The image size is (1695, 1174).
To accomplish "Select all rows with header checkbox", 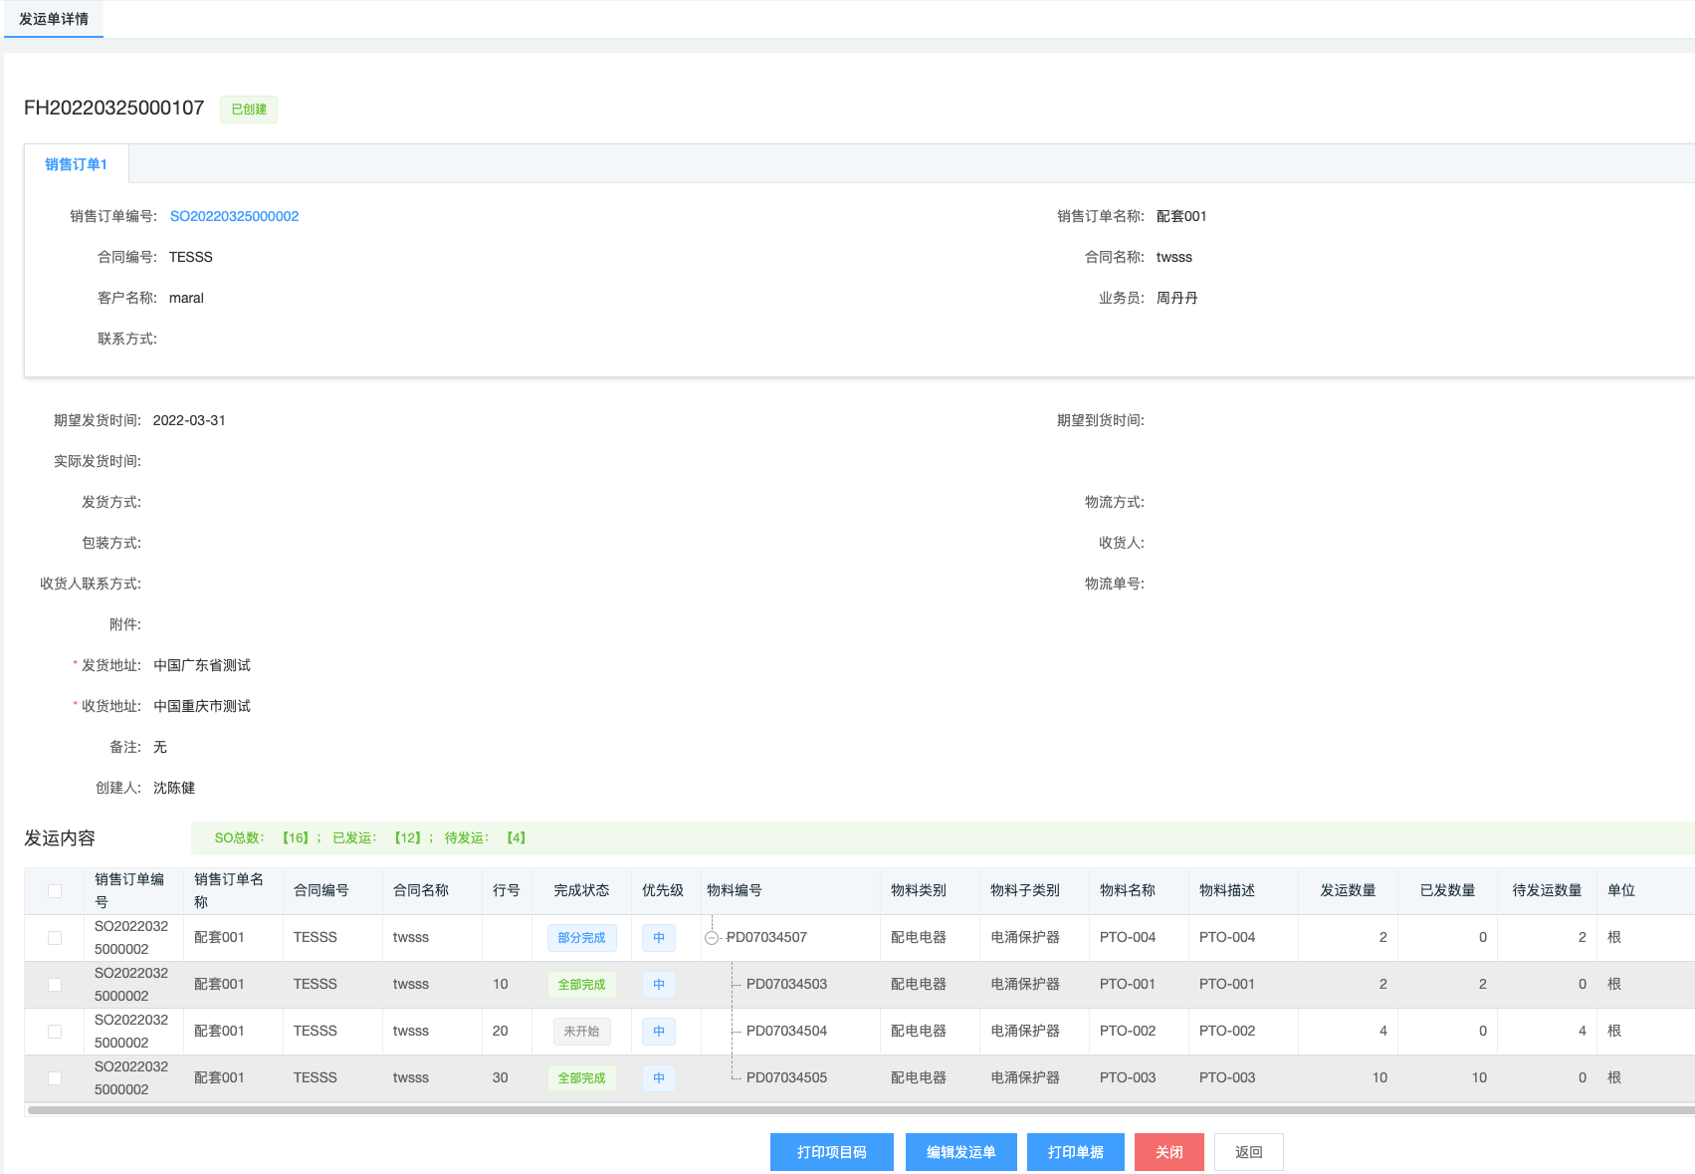I will tap(55, 891).
